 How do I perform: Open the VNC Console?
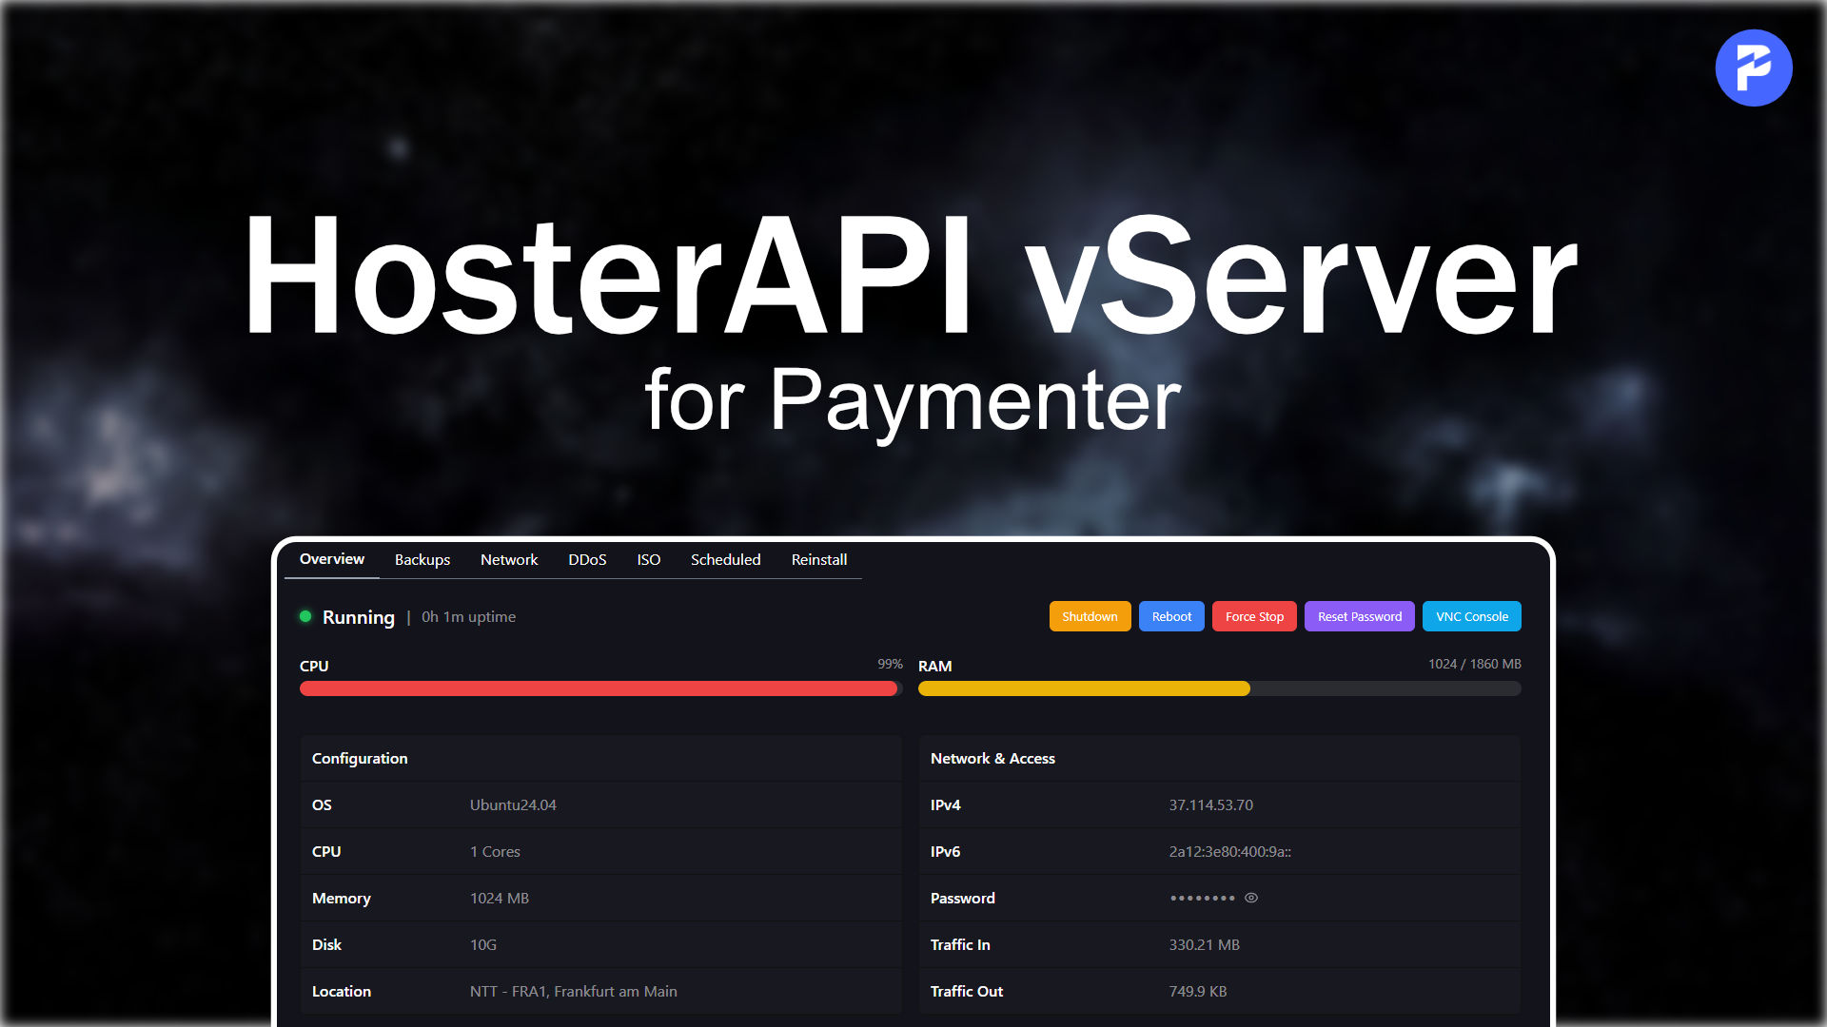click(1471, 616)
